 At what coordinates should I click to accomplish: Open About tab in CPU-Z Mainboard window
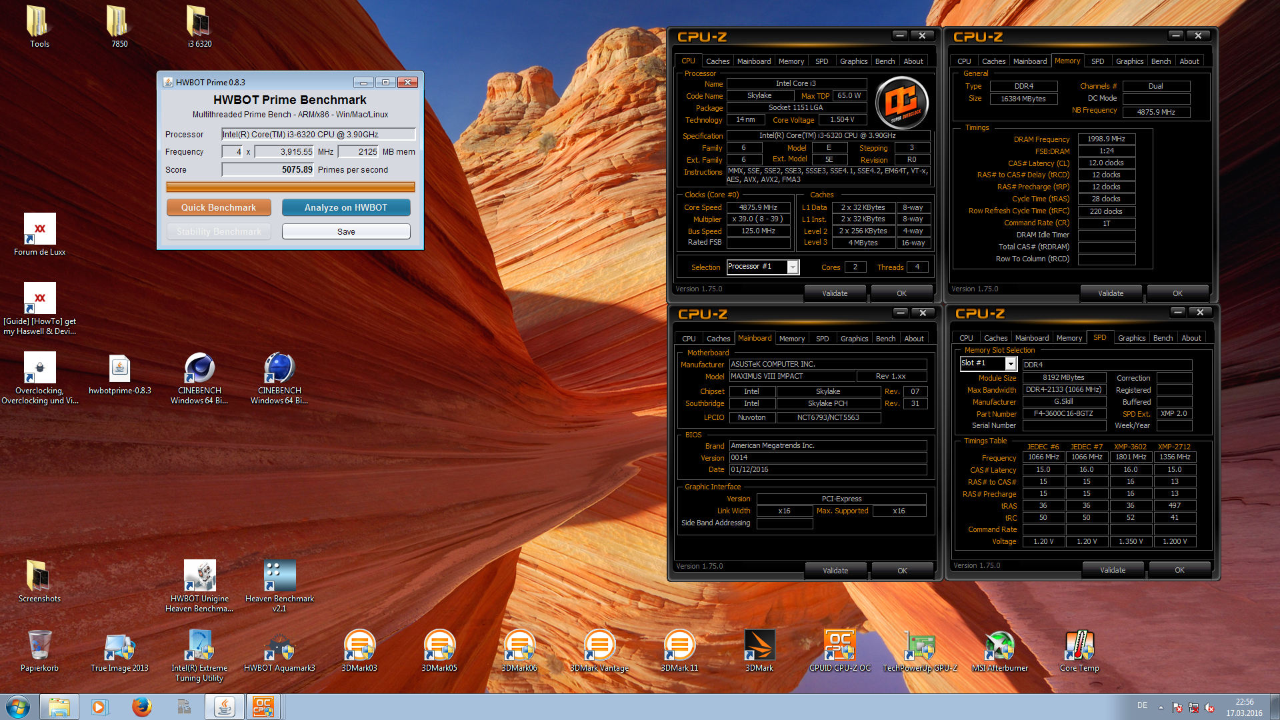click(914, 339)
